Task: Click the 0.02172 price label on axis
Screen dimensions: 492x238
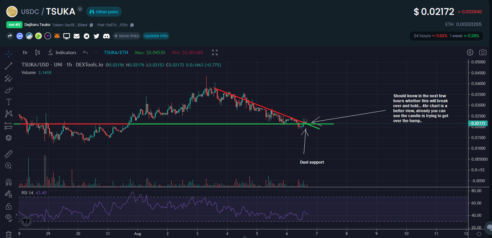Action: (478, 123)
